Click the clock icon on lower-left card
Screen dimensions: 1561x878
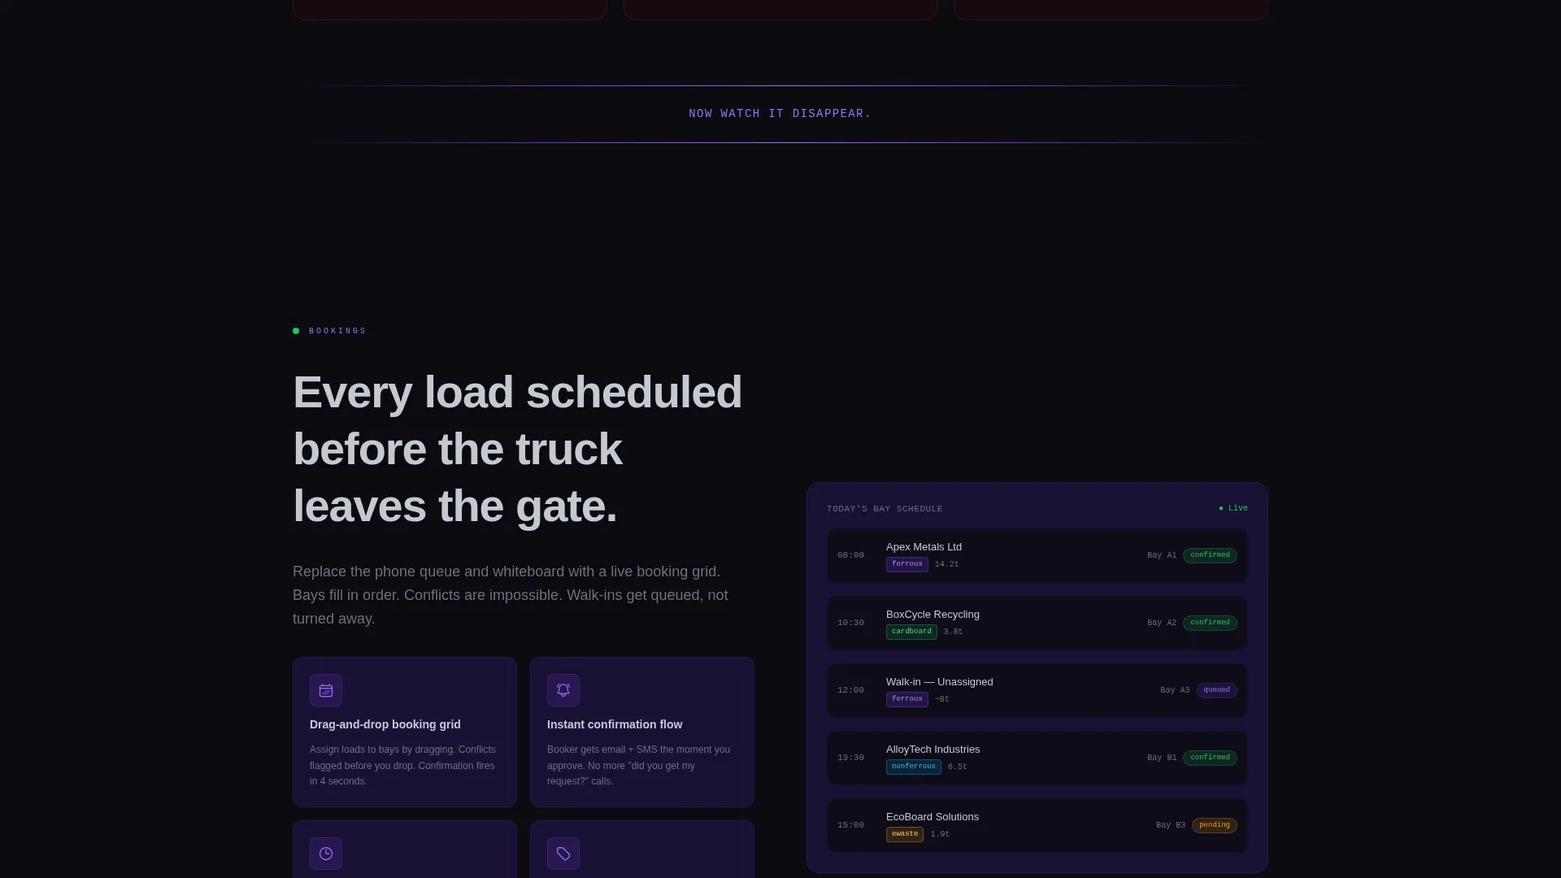326,854
